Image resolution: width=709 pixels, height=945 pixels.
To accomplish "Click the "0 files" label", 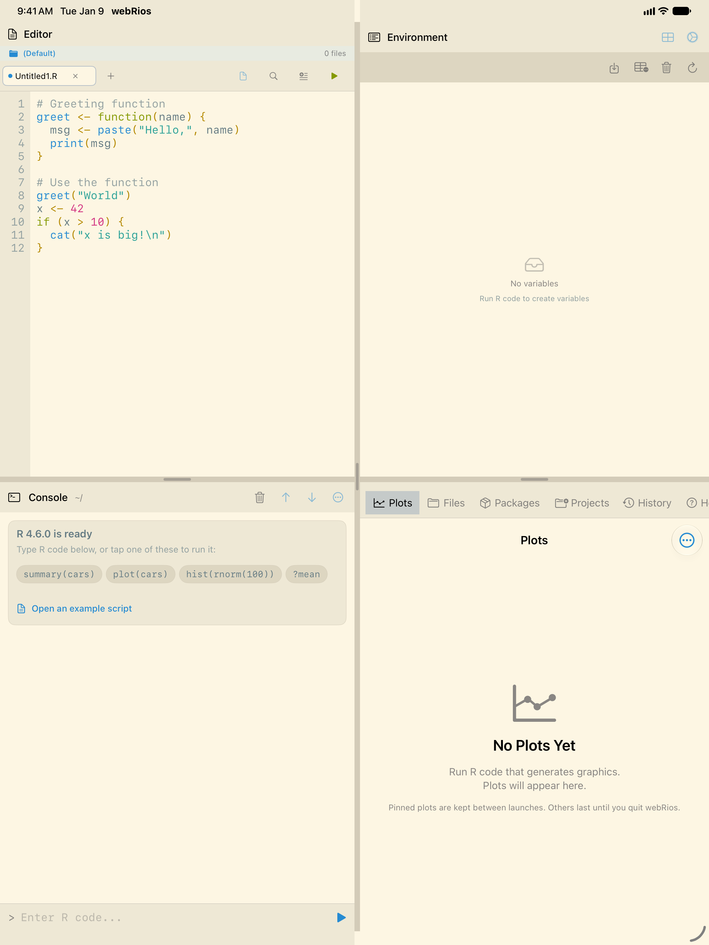I will (335, 54).
